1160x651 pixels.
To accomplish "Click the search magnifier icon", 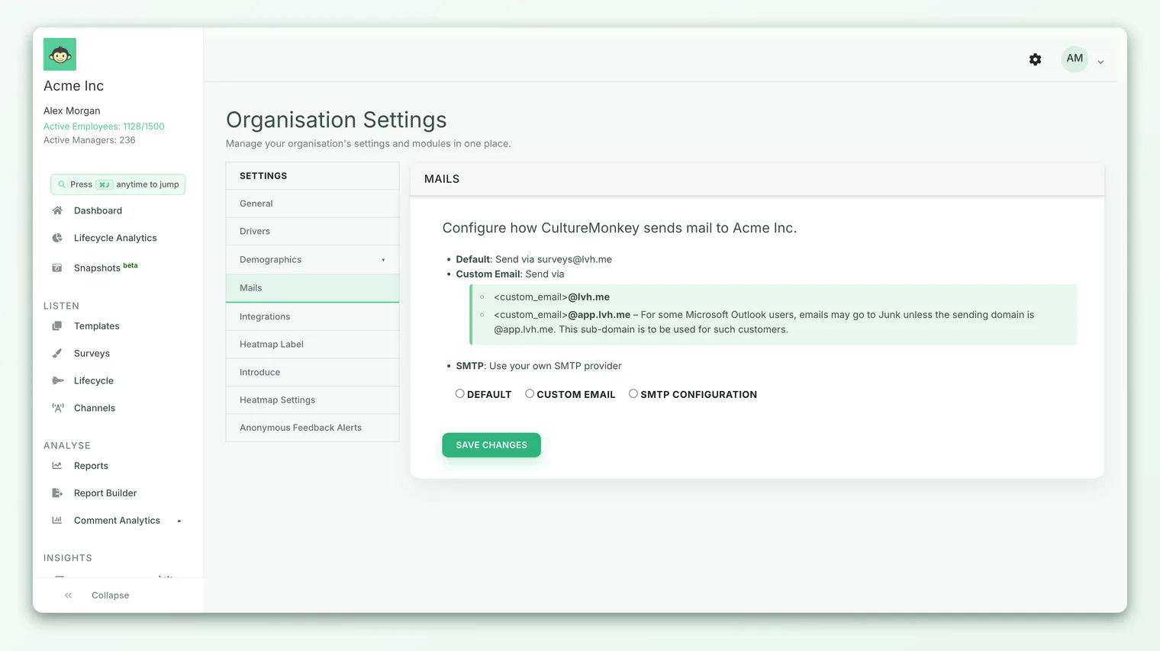I will (x=62, y=184).
